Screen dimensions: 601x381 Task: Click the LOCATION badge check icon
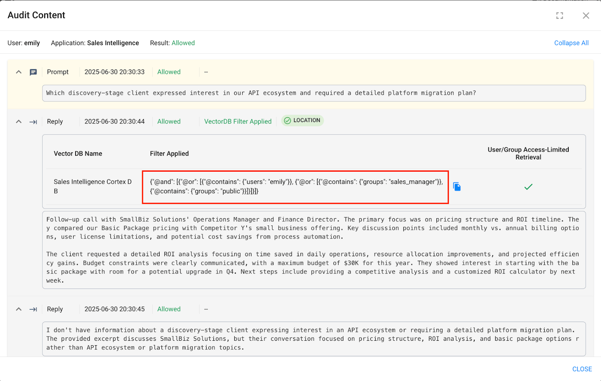click(287, 121)
